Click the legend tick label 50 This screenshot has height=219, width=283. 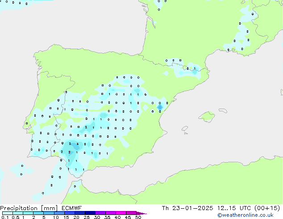(138, 218)
